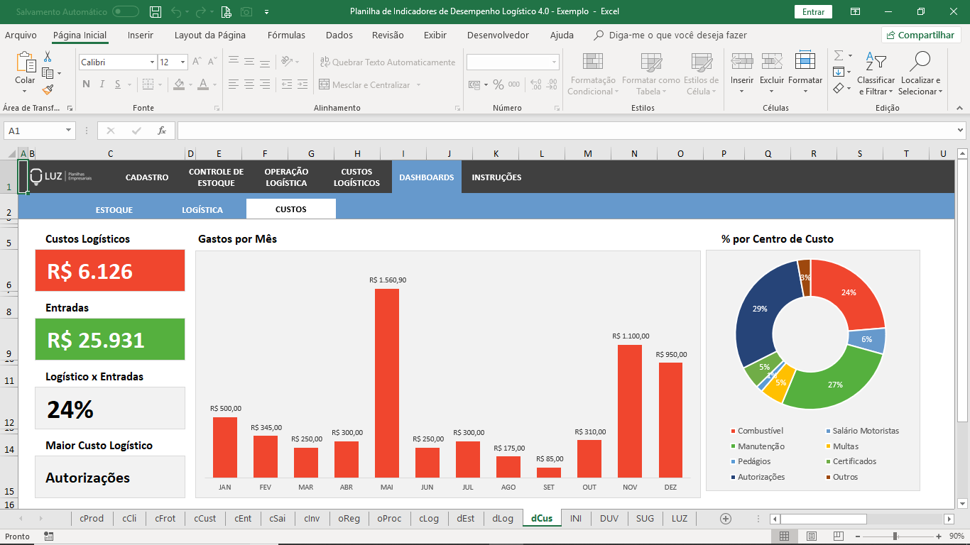Open the font name Calibri dropdown
Screen dimensions: 970x545
(152, 62)
